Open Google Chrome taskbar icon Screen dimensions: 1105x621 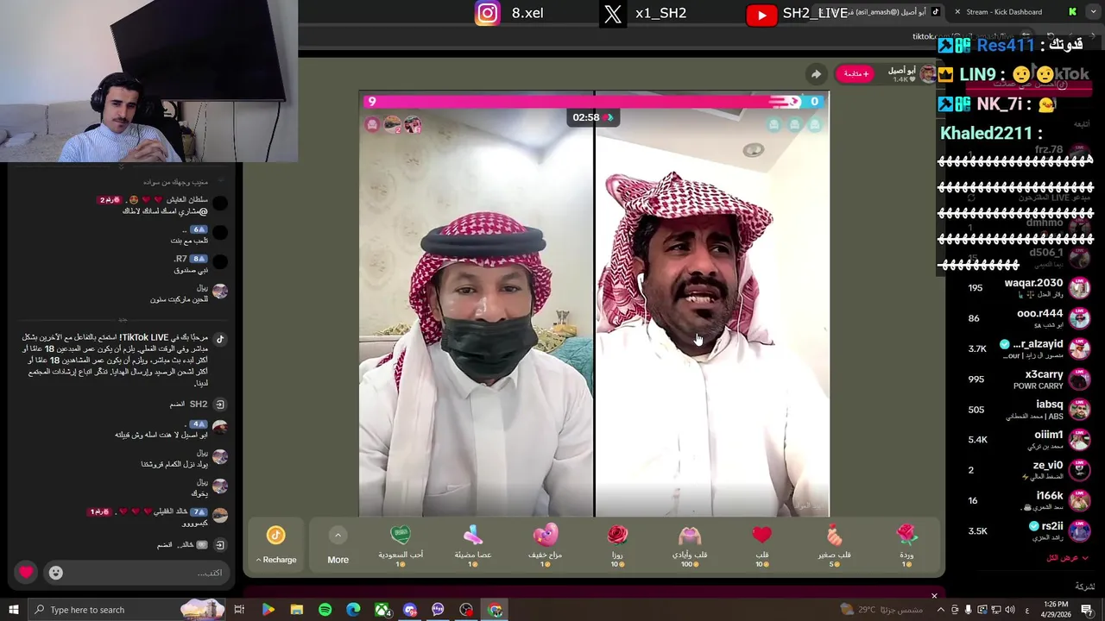point(495,610)
